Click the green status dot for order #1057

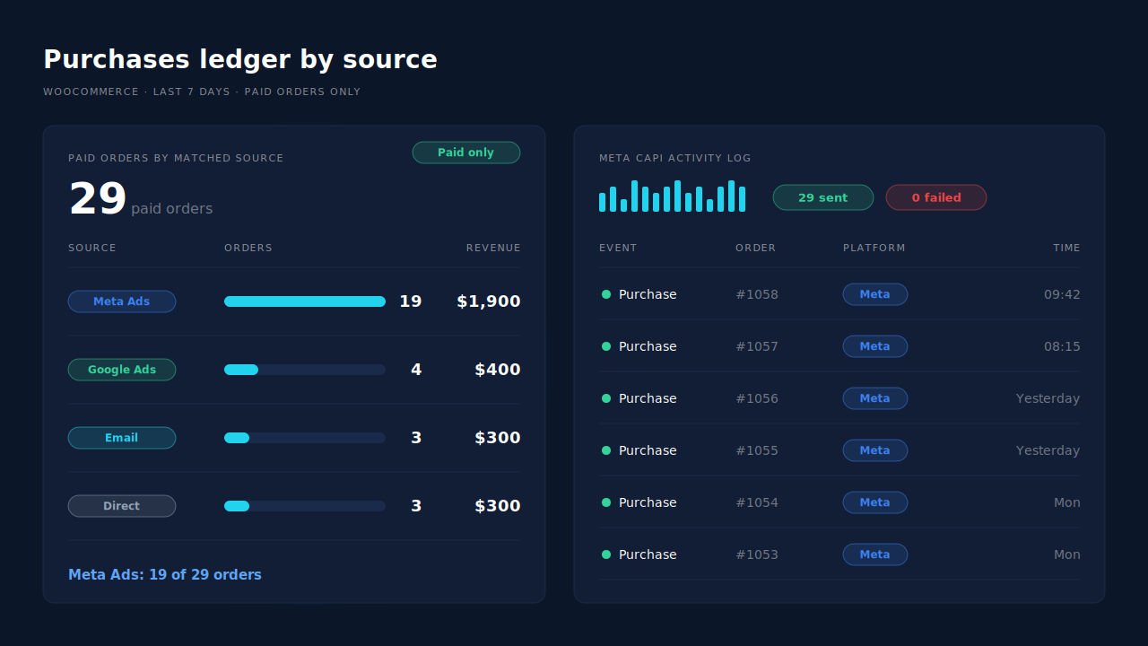tap(606, 346)
